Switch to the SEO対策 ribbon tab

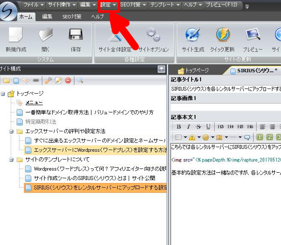[72, 17]
